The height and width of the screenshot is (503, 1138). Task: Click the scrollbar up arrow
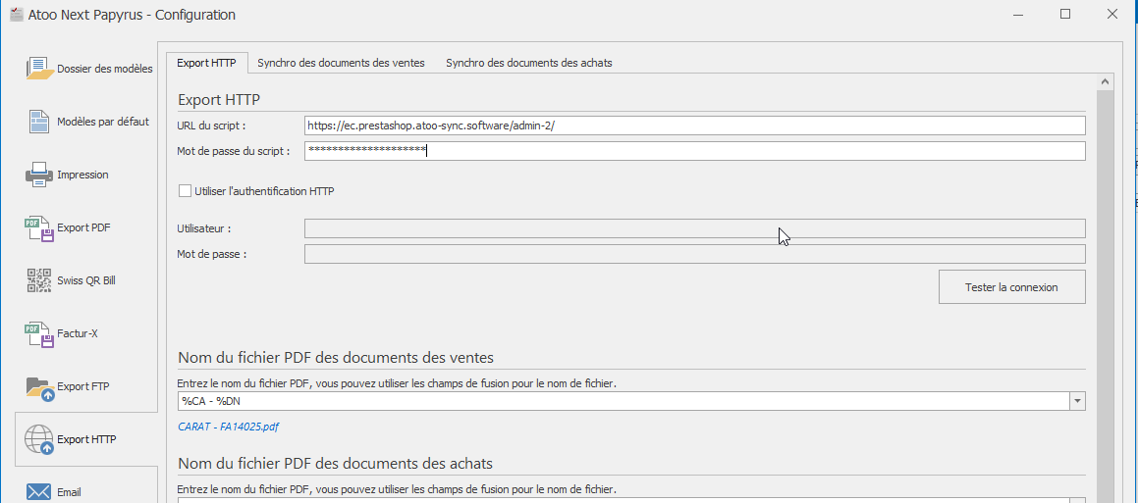(1105, 81)
